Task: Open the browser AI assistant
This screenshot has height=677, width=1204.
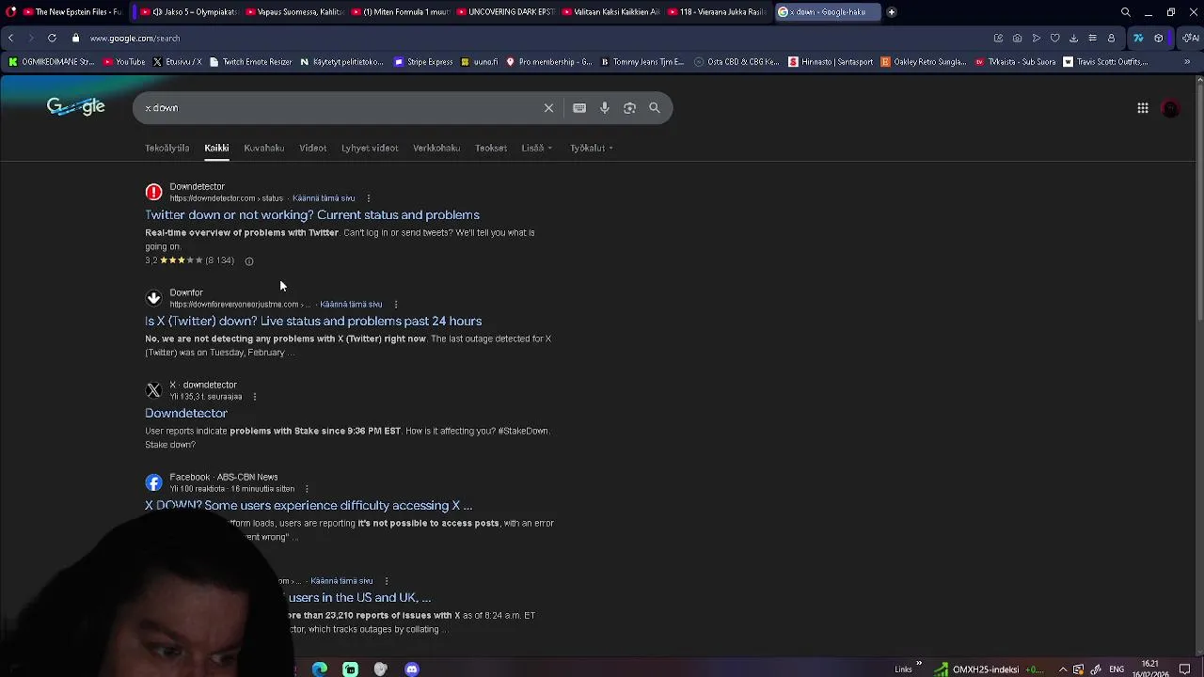Action: tap(1192, 39)
